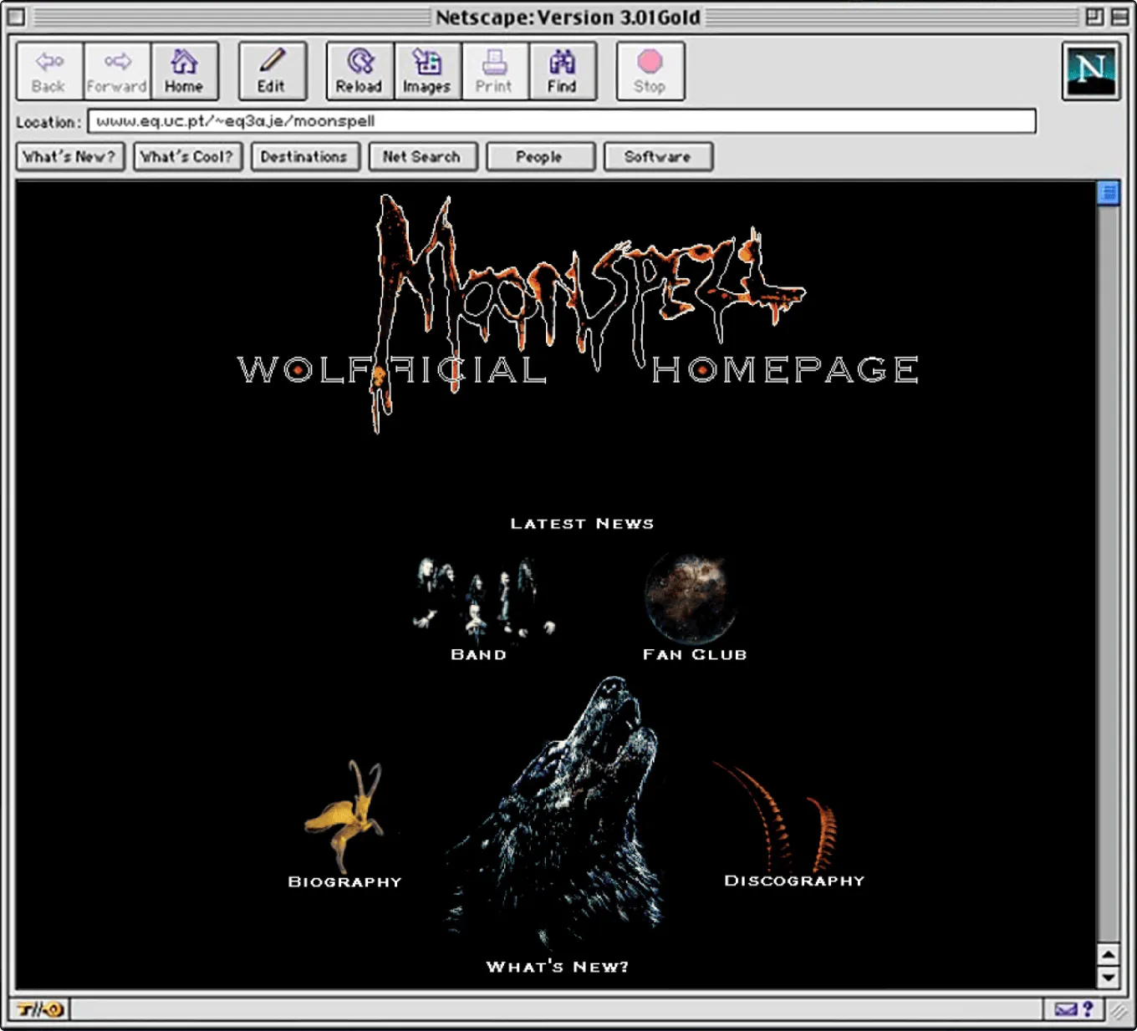Click the orange horns Discography image
Viewport: 1137px width, 1031px height.
point(773,815)
